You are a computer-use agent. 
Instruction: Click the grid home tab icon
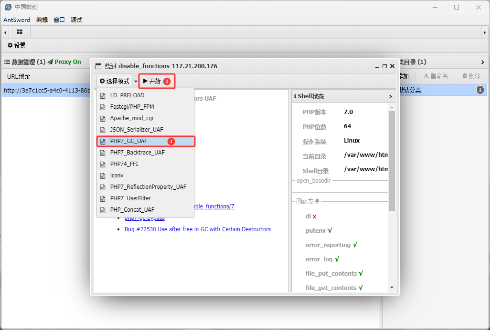click(x=20, y=32)
